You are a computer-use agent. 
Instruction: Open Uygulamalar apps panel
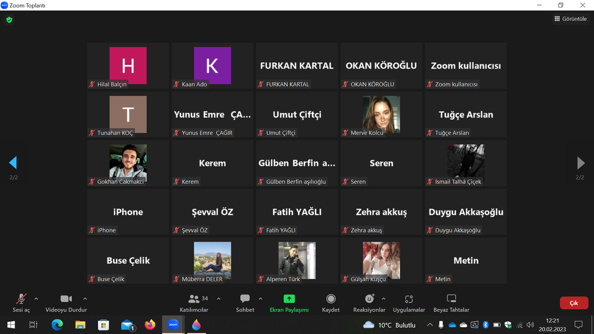[x=409, y=302]
